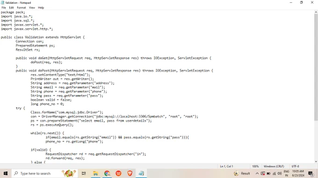Viewport: 318px width, 178px height.
Task: Click the 'ResultSet rs;' line
Action: [x=28, y=50]
